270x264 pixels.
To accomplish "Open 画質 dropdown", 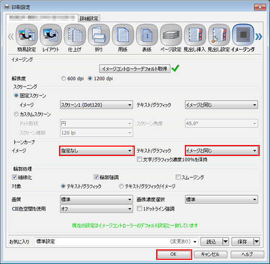I will point(97,199).
